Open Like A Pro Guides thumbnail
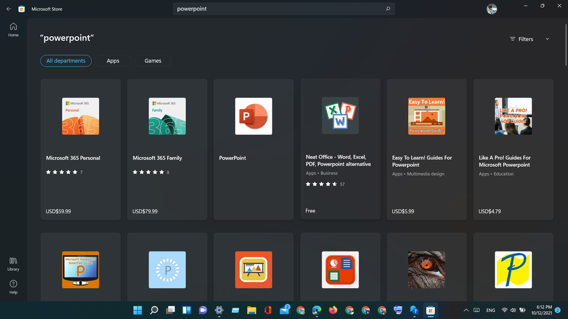This screenshot has width=568, height=319. (513, 116)
